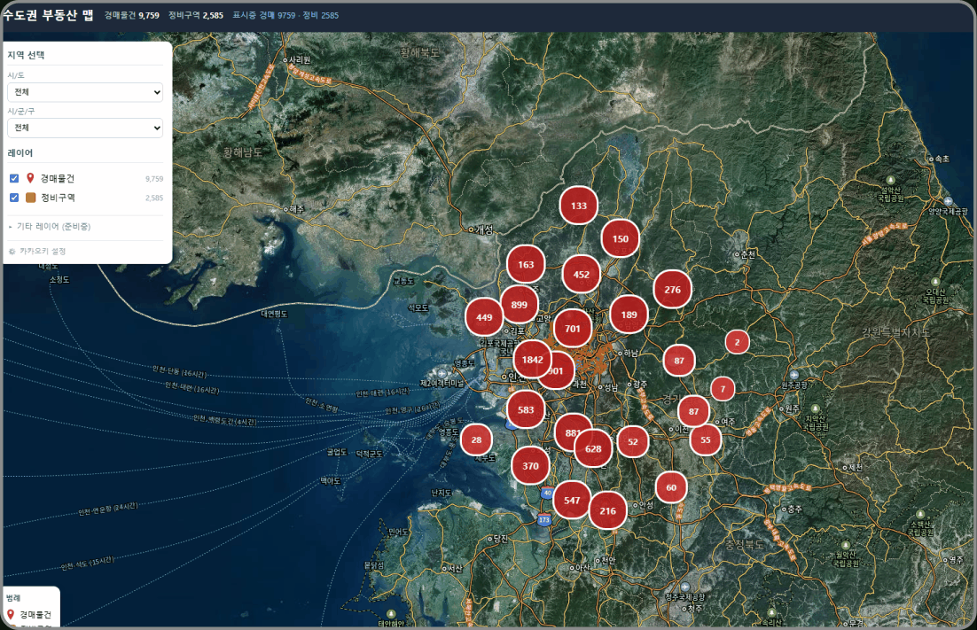Click the orange 정비구역 color swatch
Viewport: 977px width, 630px height.
pyautogui.click(x=30, y=198)
